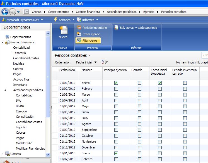Click the navigation pane scroll up arrow
The height and width of the screenshot is (163, 208).
pos(48,33)
